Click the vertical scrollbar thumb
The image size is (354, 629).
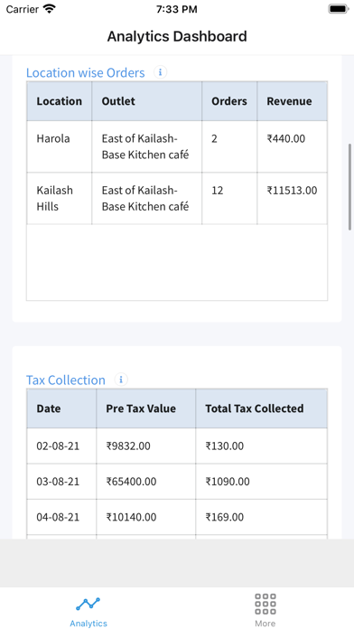pyautogui.click(x=350, y=186)
